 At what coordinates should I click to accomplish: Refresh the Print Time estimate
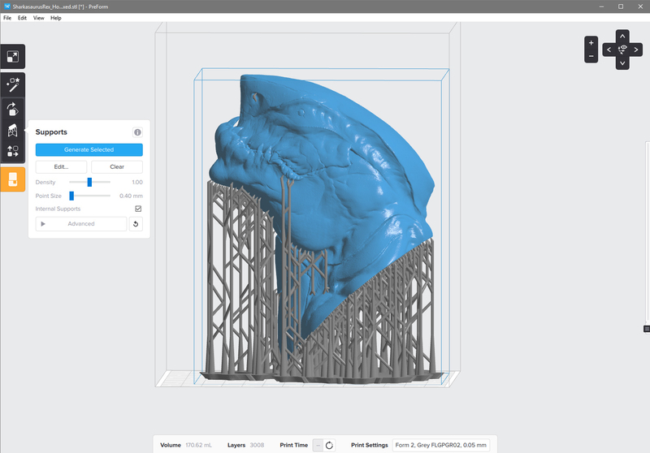[x=329, y=445]
